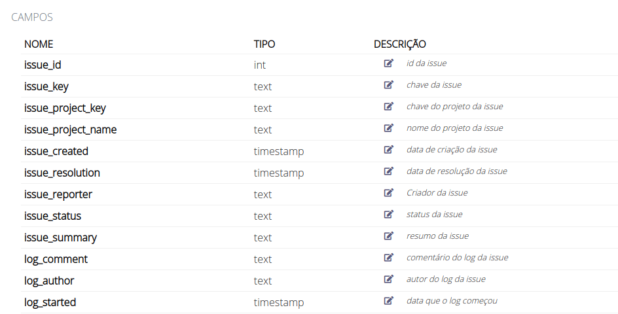Click edit icon for issue_status

(389, 215)
